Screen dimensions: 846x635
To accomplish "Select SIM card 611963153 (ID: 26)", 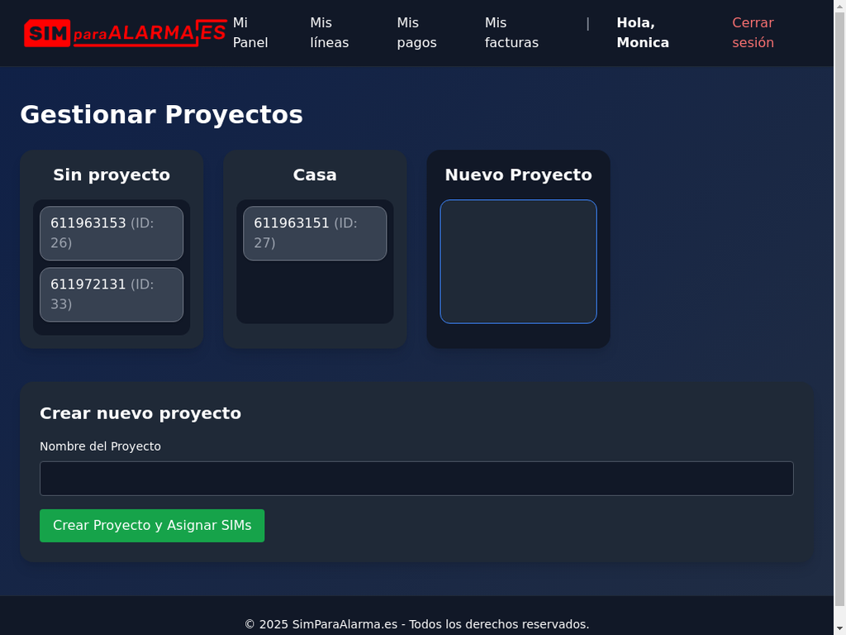I will pos(112,233).
